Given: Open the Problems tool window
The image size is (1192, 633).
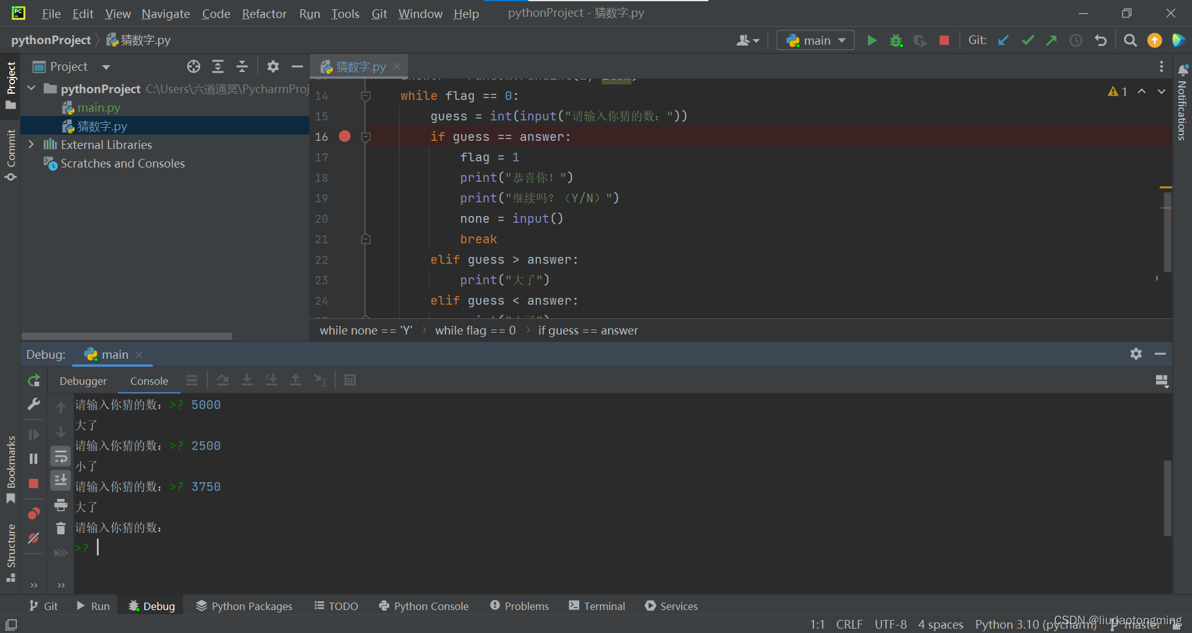Looking at the screenshot, I should coord(519,606).
